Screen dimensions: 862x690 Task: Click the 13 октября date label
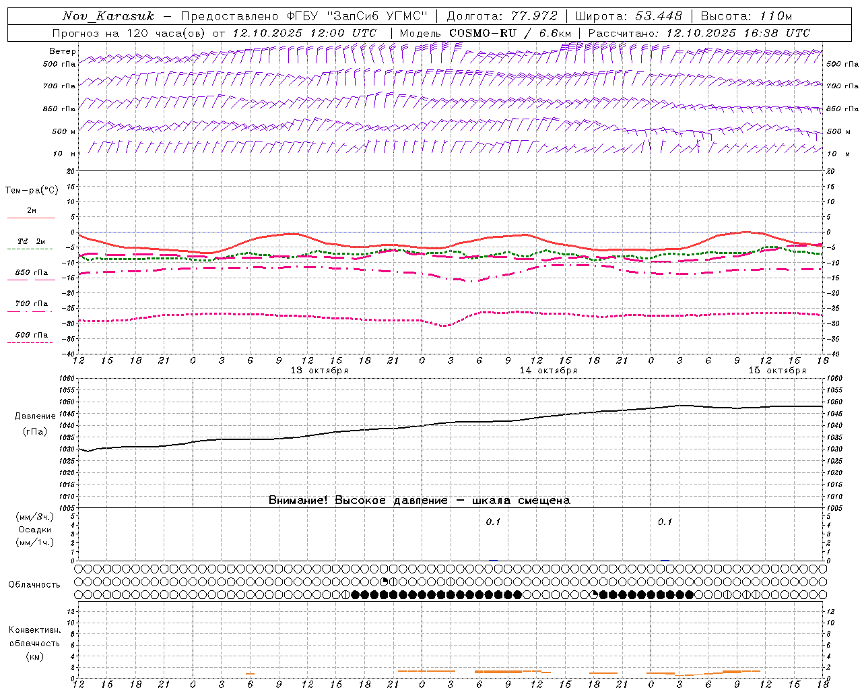pos(319,371)
